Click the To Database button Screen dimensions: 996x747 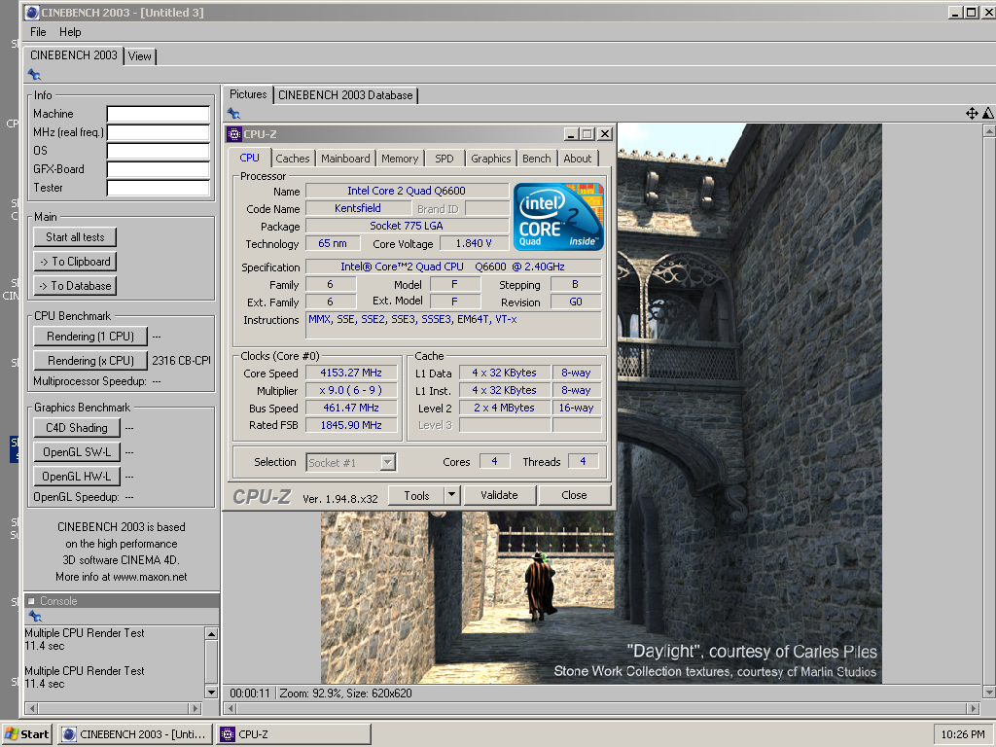[x=75, y=286]
